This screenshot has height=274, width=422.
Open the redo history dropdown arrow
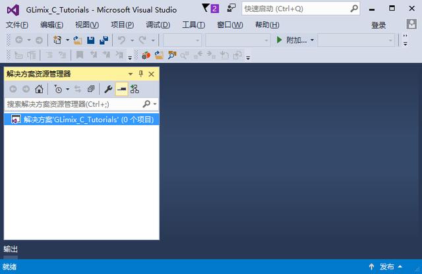pos(153,40)
